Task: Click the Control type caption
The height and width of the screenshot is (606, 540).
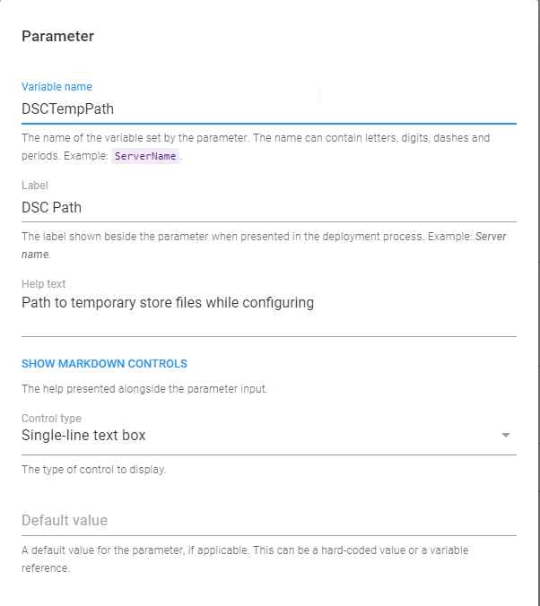Action: [x=51, y=419]
